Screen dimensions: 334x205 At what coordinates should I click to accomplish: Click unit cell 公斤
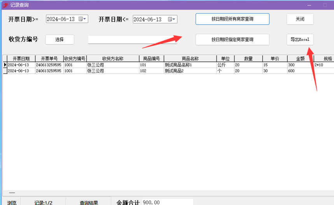226,65
